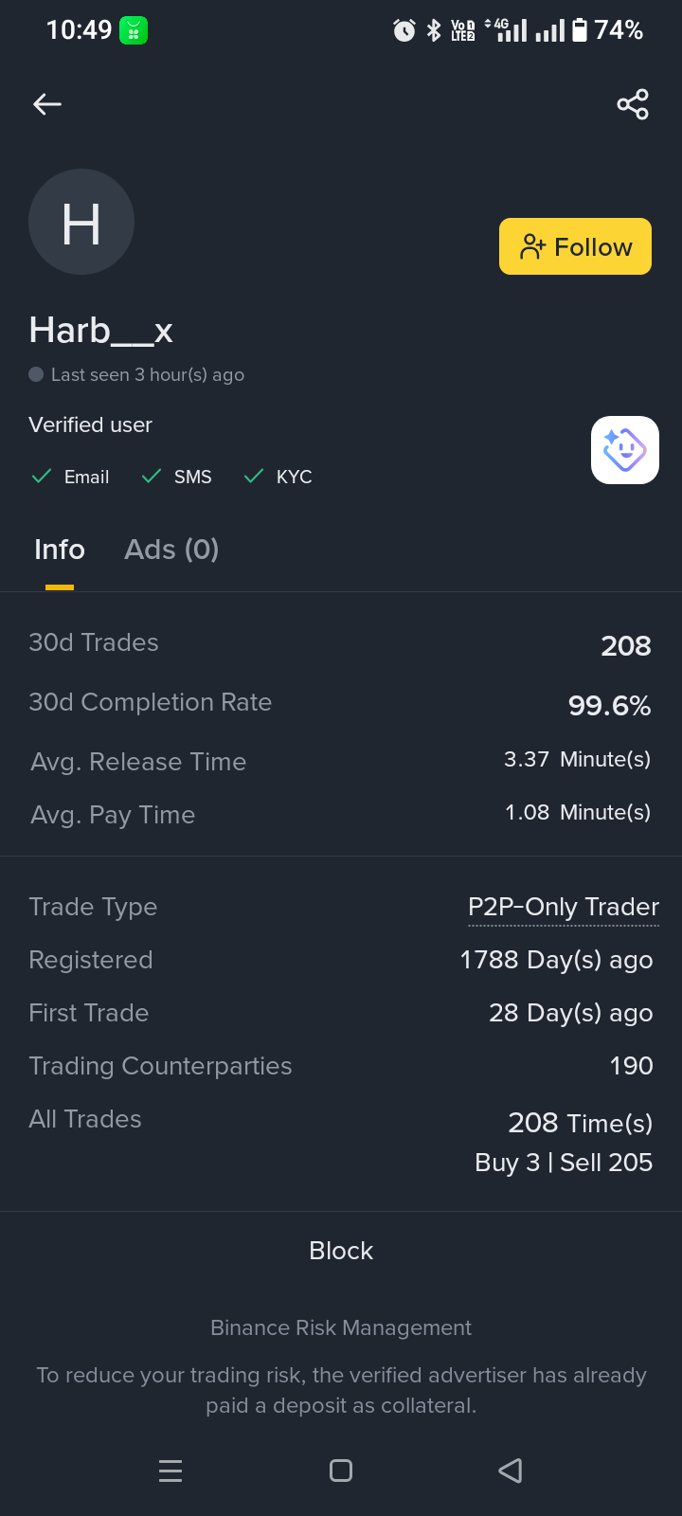Tap the last seen status indicator dot

point(36,374)
